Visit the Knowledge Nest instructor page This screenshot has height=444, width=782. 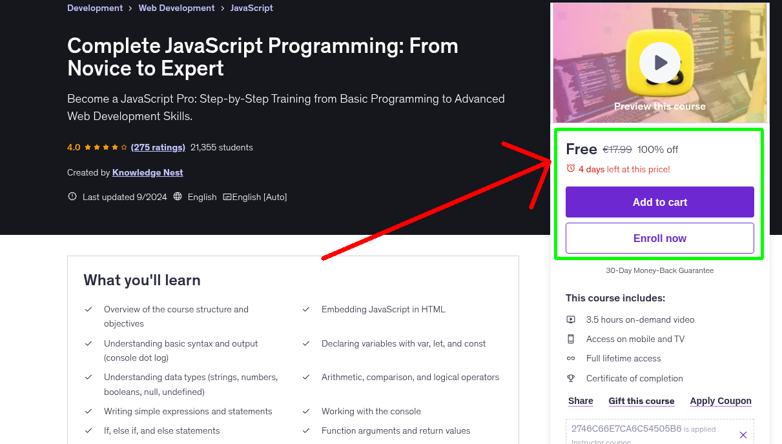pyautogui.click(x=147, y=172)
